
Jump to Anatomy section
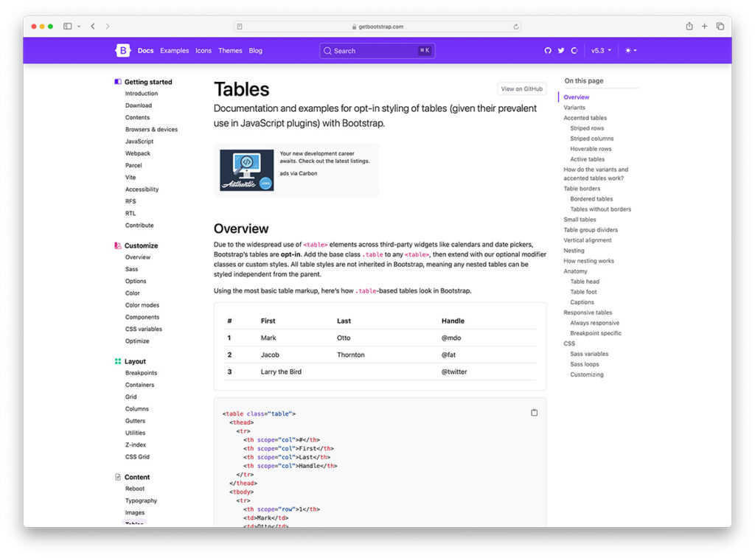click(575, 271)
